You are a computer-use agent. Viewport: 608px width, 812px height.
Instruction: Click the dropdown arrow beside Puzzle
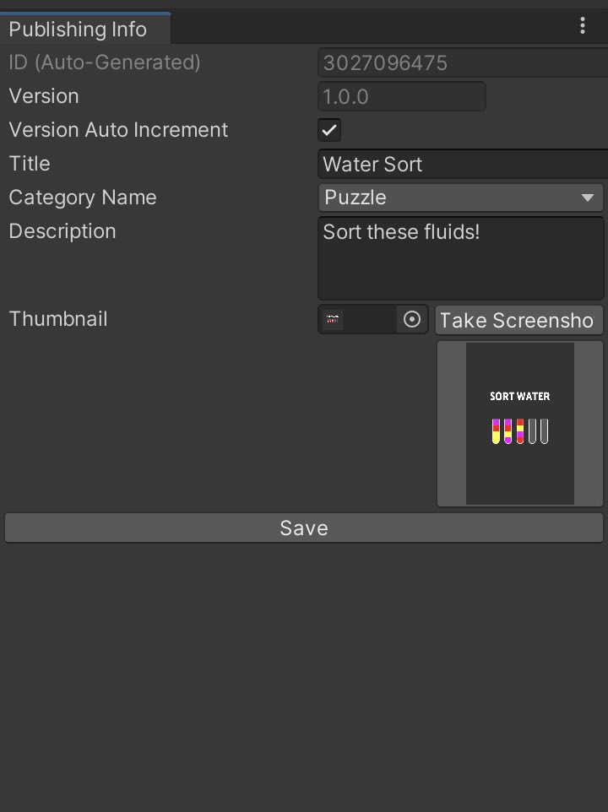point(587,198)
